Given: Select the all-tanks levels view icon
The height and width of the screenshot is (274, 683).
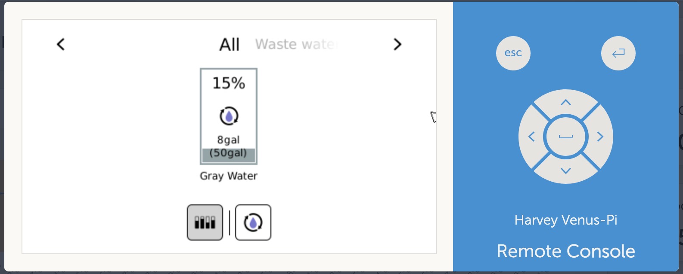Looking at the screenshot, I should click(x=205, y=222).
